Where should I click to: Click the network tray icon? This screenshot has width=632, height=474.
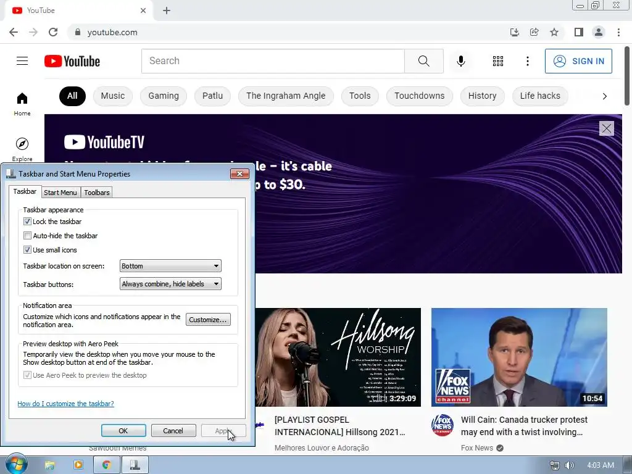[555, 465]
